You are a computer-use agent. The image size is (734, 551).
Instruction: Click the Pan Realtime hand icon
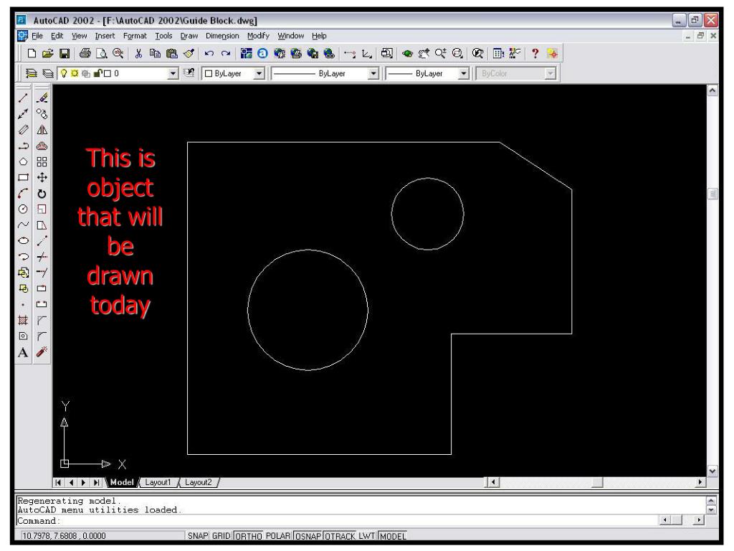tap(424, 53)
